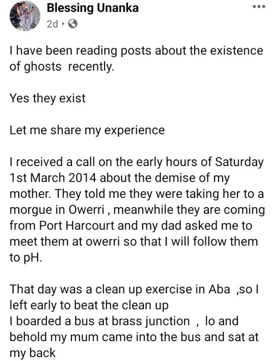
Task: Click the globe public audience icon
Action: pos(73,24)
